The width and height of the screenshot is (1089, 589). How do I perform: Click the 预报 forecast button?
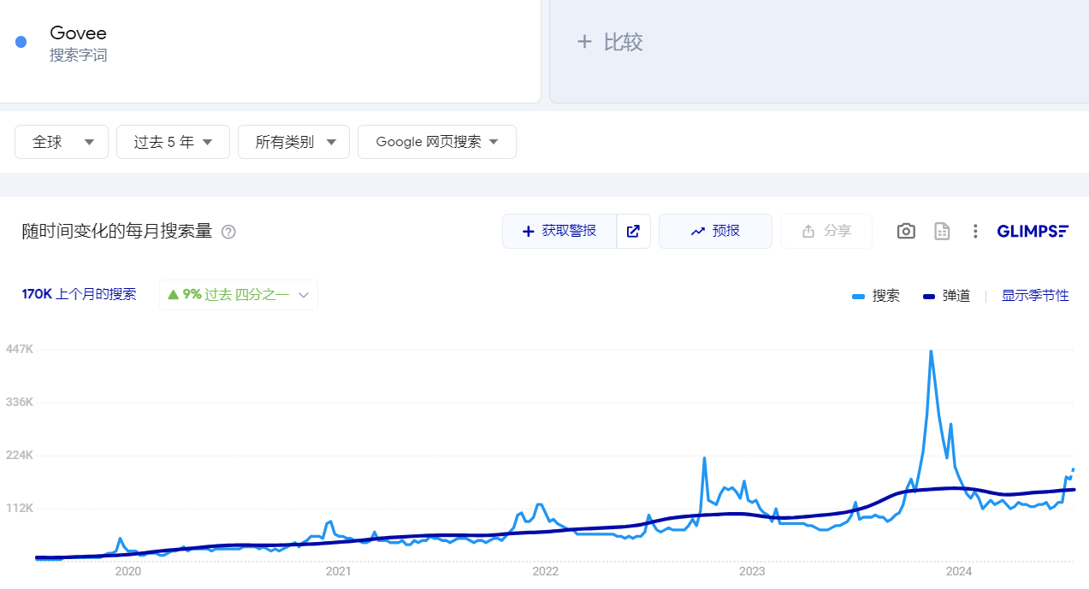715,231
